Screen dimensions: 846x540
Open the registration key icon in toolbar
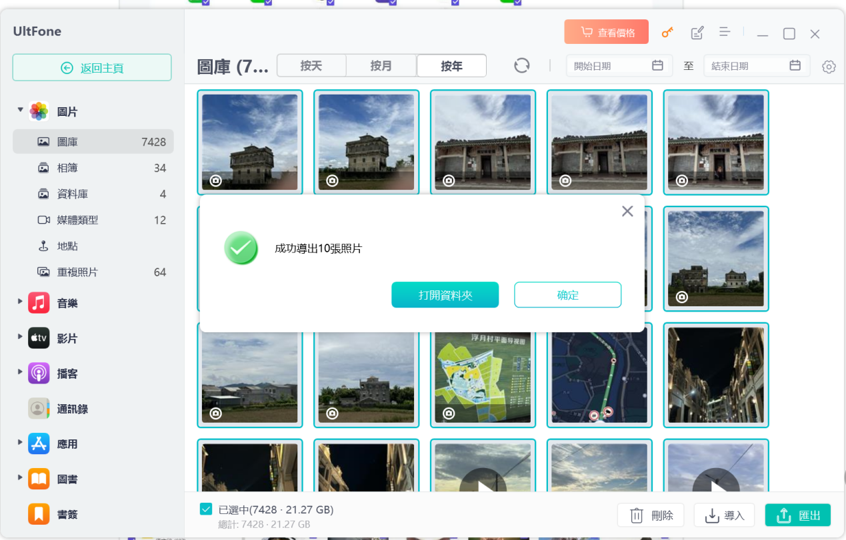[x=667, y=32]
